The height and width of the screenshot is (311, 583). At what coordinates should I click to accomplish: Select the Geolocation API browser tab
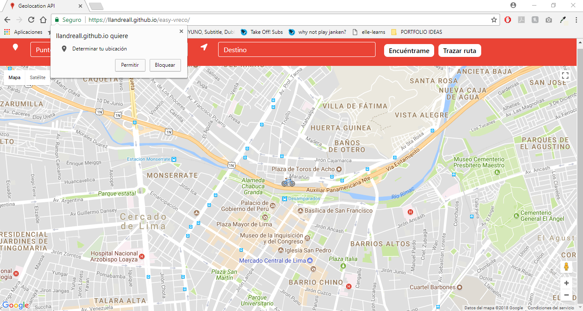45,6
